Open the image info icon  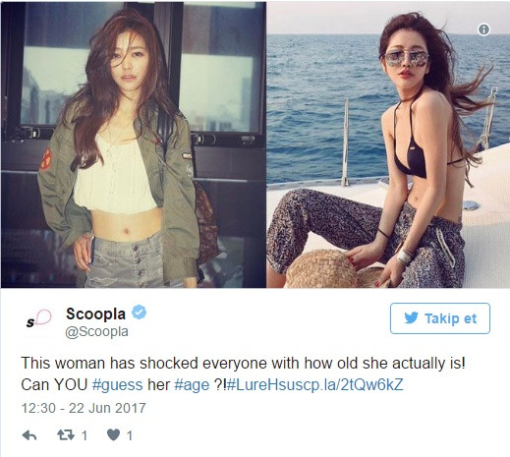coord(483,29)
